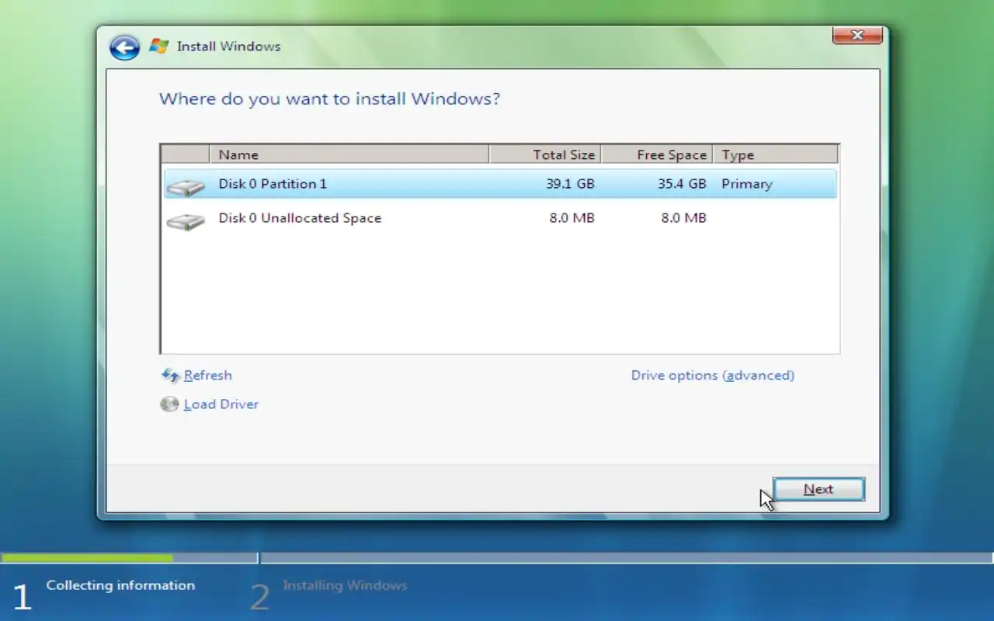The height and width of the screenshot is (621, 994).
Task: Sort by the Name column header
Action: pyautogui.click(x=349, y=154)
